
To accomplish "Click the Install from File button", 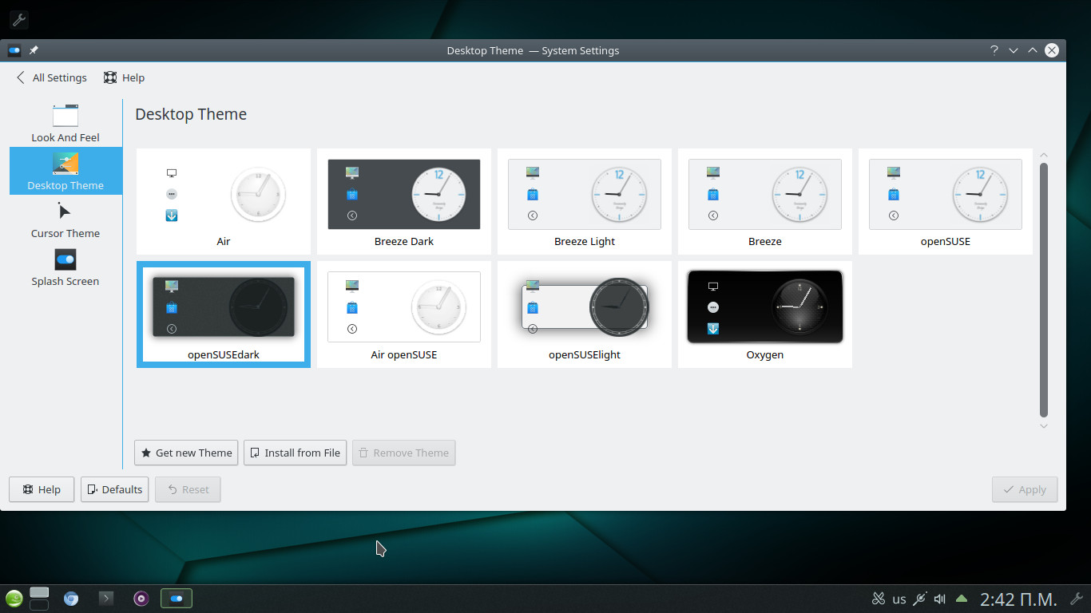I will coord(295,453).
